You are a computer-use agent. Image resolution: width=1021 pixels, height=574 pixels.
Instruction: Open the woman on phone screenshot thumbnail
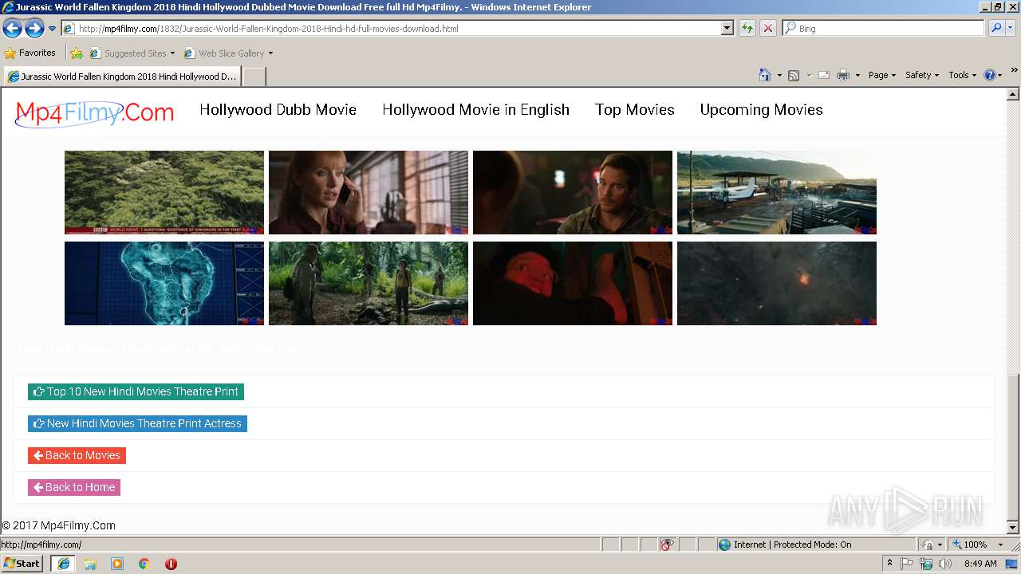[369, 192]
